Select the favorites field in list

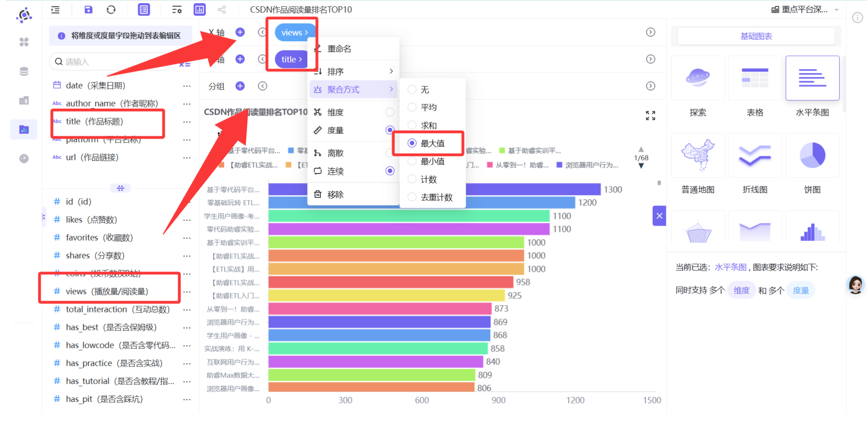99,238
